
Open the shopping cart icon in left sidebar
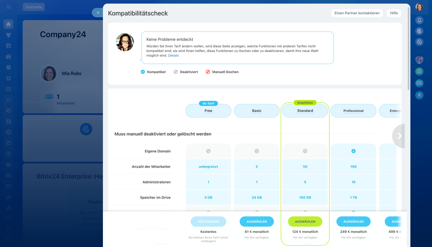(8, 78)
